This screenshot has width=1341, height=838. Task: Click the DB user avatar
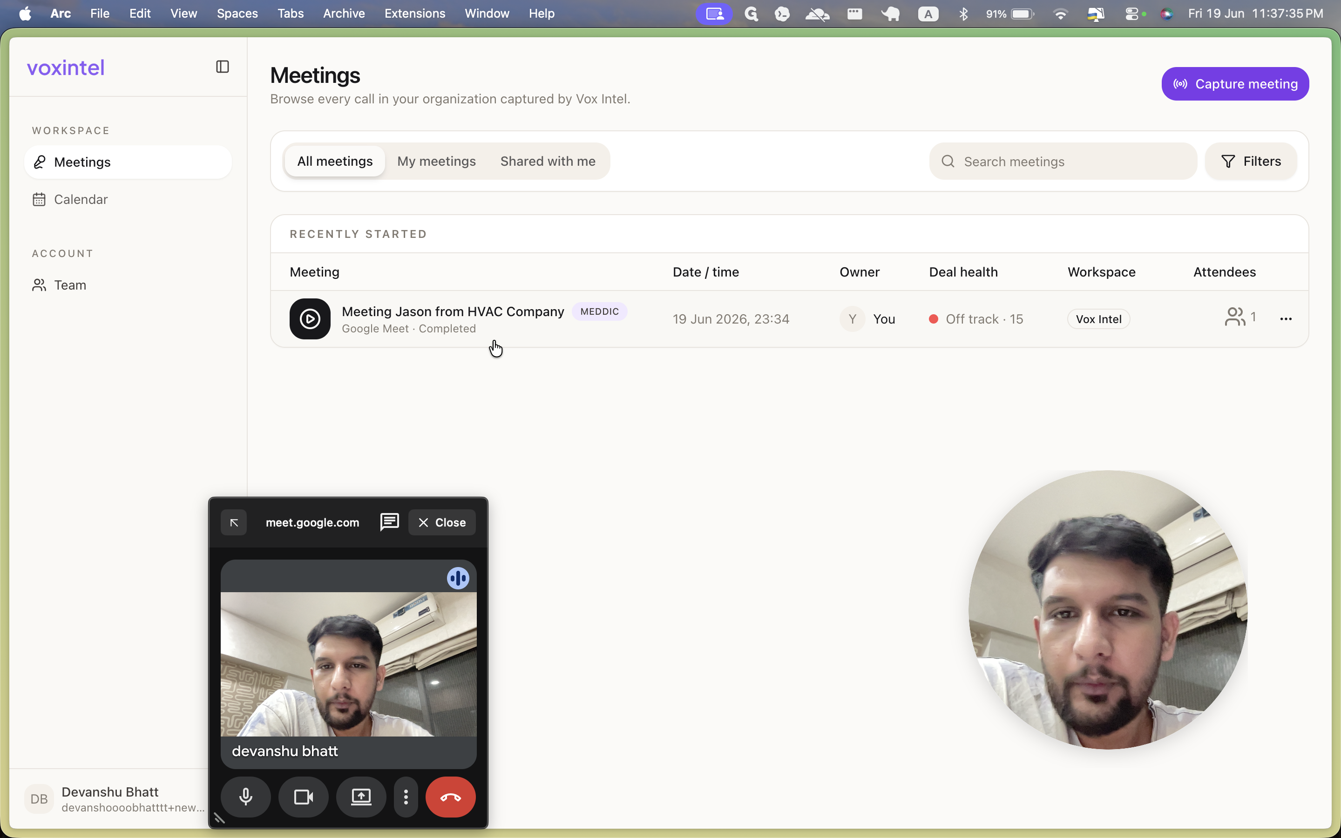[39, 798]
